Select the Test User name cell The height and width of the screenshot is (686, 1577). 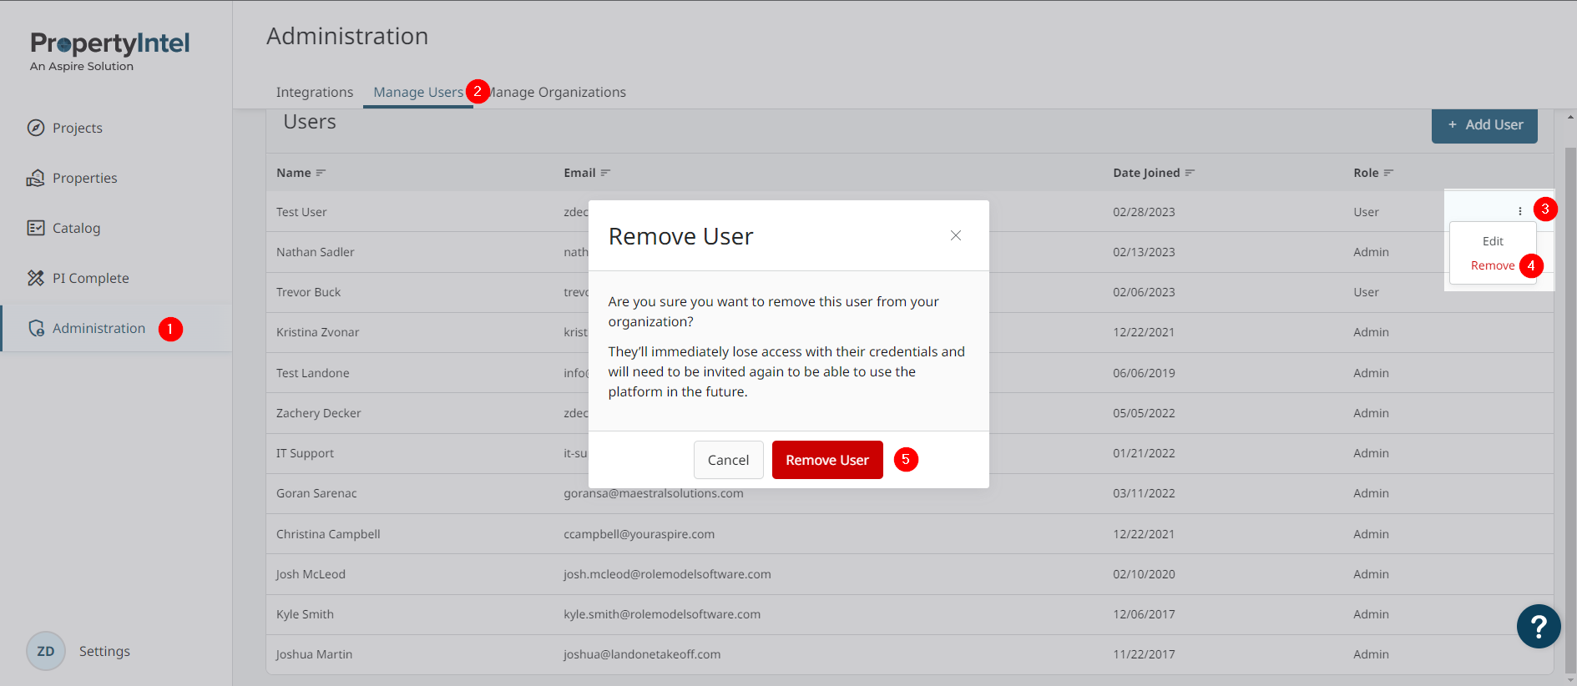(x=301, y=212)
